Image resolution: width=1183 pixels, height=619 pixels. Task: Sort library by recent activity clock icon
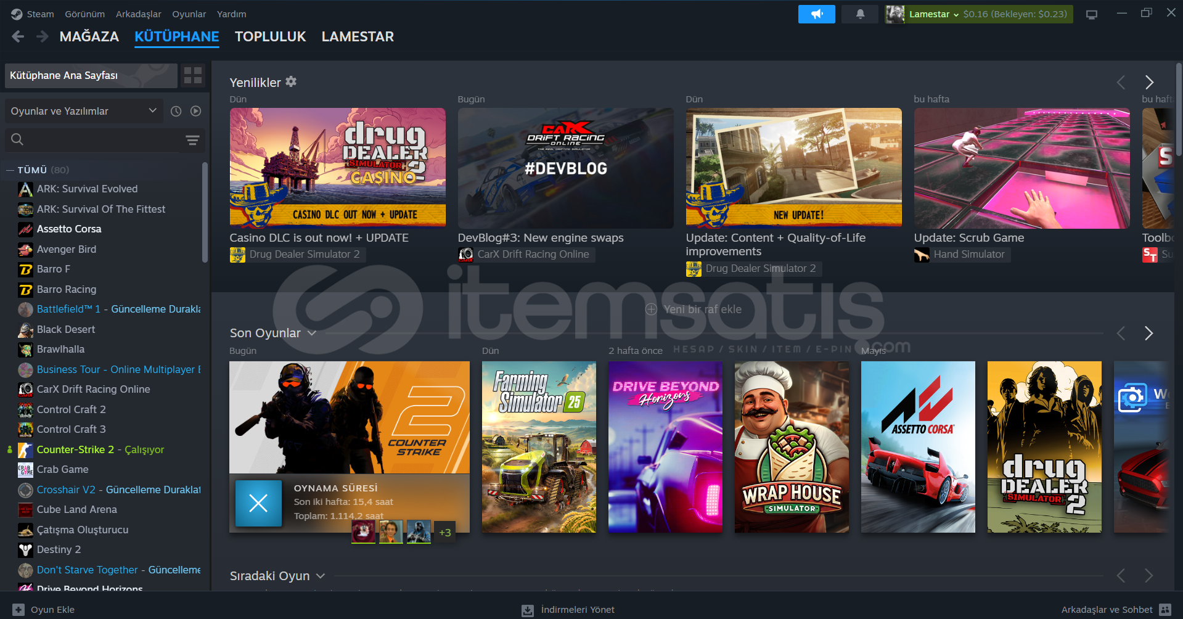[x=176, y=111]
